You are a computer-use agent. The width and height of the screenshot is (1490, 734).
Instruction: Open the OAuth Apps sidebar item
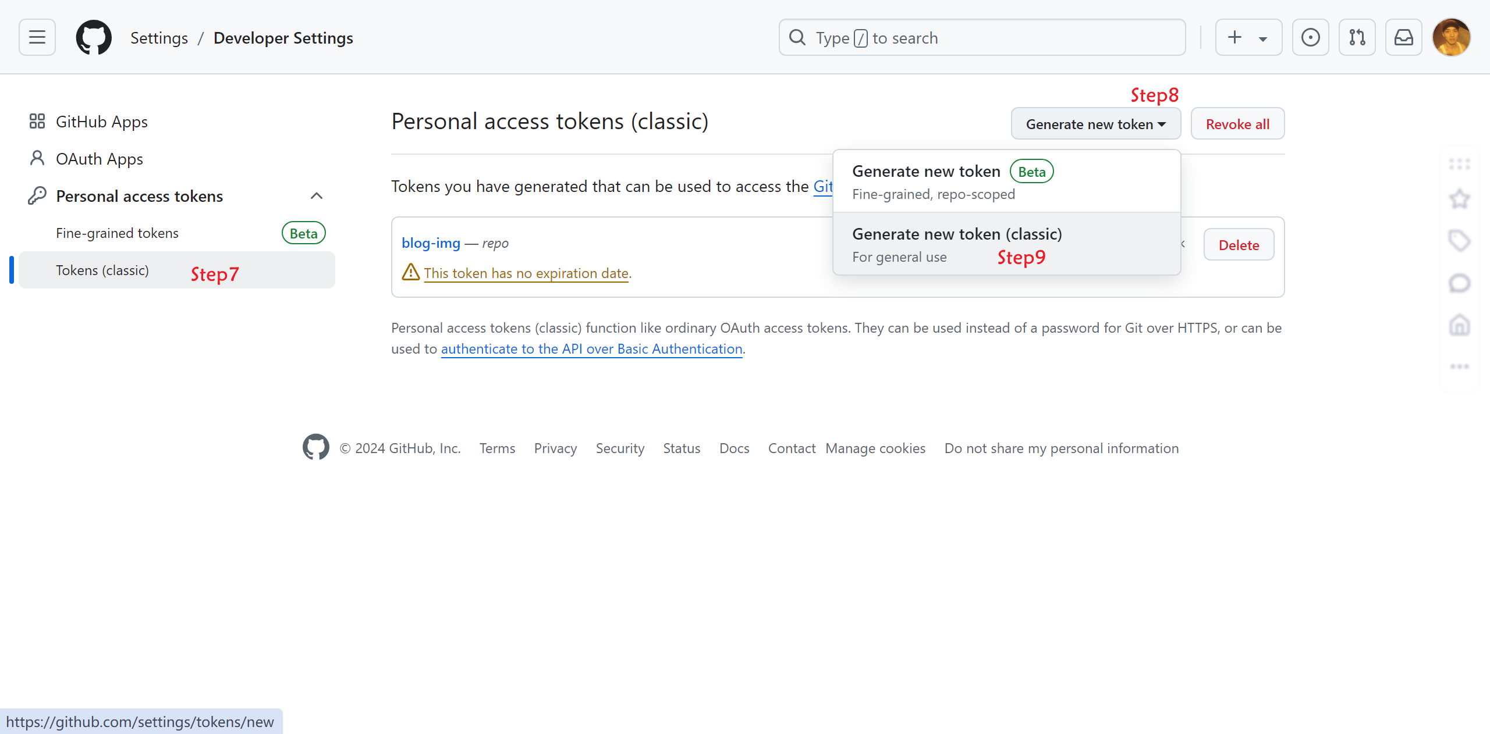177,159
